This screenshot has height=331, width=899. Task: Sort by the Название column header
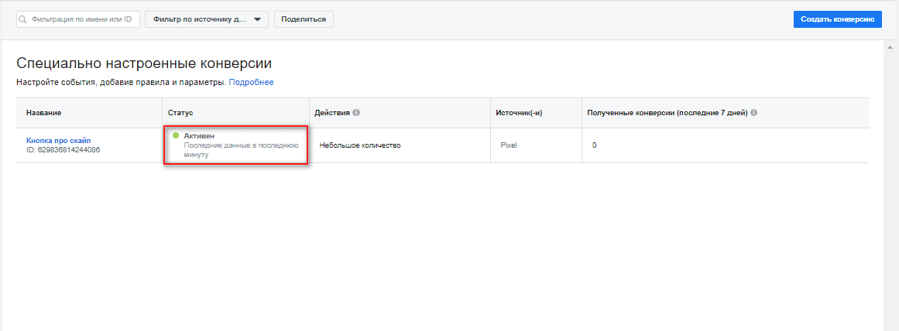tap(43, 113)
